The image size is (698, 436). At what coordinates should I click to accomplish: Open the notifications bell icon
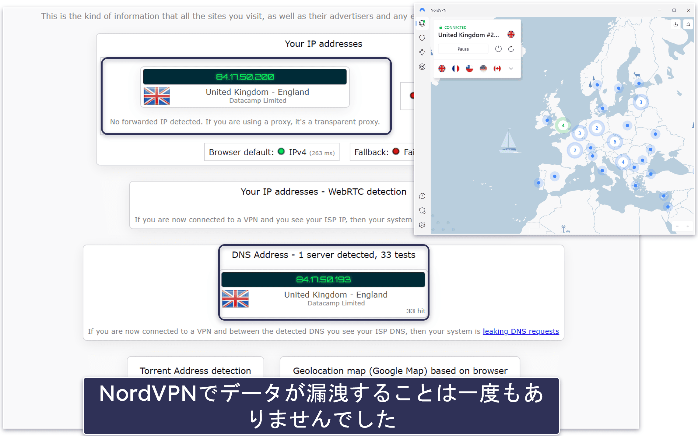click(688, 24)
